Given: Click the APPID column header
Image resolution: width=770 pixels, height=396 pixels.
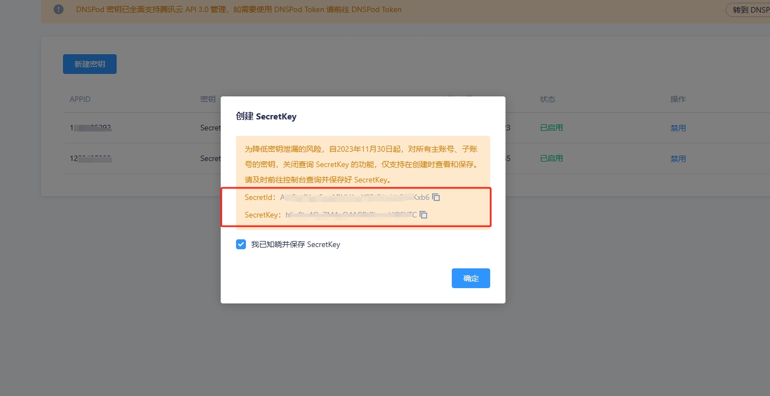Looking at the screenshot, I should coord(80,99).
